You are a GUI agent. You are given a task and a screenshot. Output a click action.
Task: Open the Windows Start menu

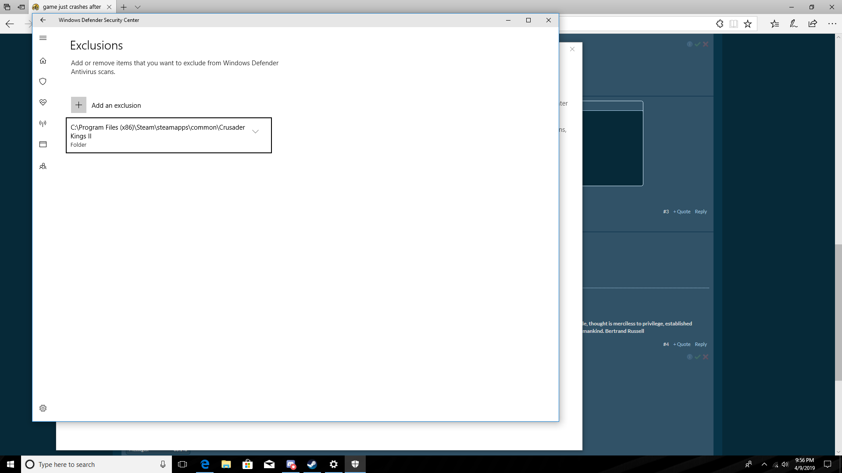coord(11,464)
